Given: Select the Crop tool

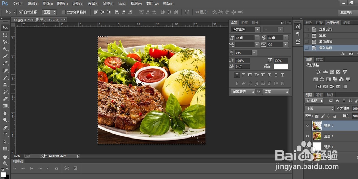Looking at the screenshot, I should (5, 56).
